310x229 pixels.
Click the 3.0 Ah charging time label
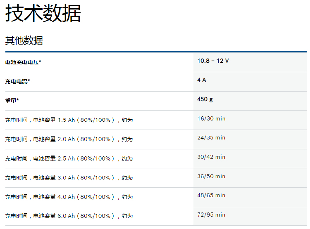click(x=69, y=178)
